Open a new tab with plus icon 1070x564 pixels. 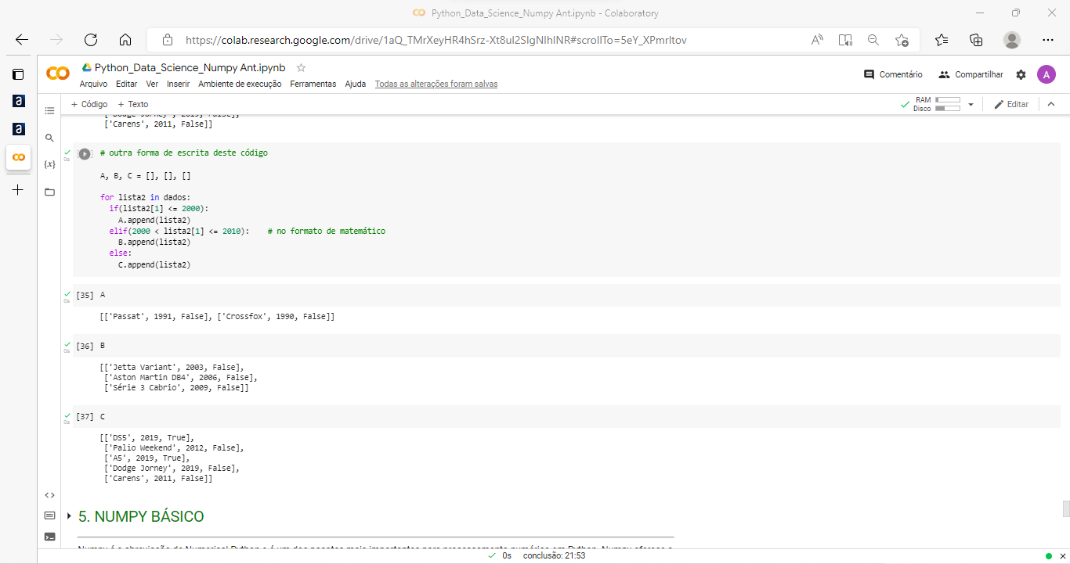point(18,189)
